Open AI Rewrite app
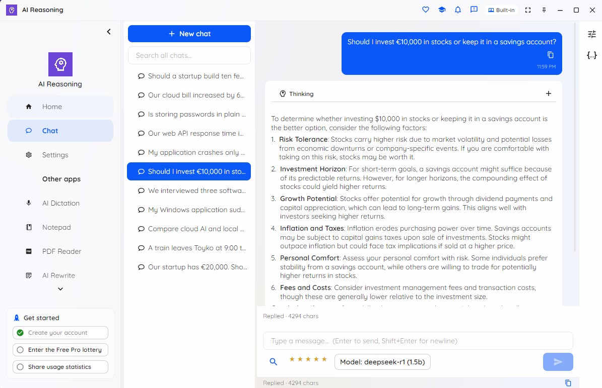This screenshot has height=388, width=602. tap(60, 275)
